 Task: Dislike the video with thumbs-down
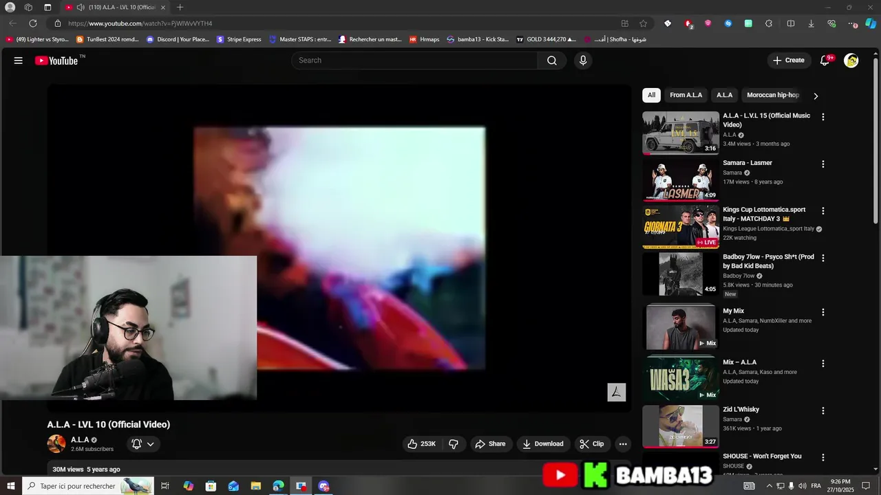point(454,444)
